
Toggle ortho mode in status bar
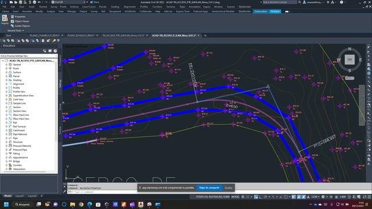pyautogui.click(x=261, y=197)
